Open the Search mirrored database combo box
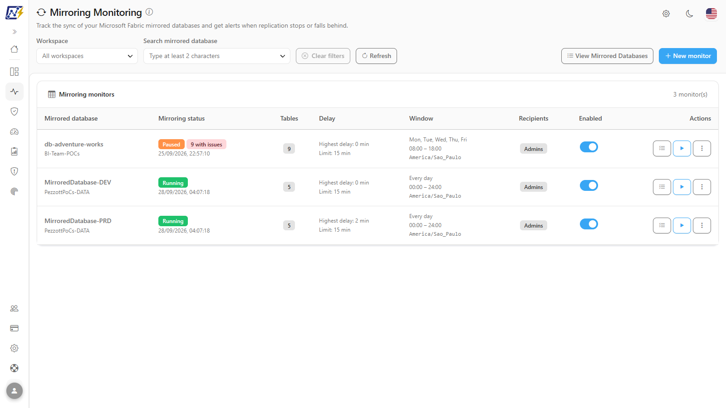Viewport: 726px width, 408px height. pos(217,56)
